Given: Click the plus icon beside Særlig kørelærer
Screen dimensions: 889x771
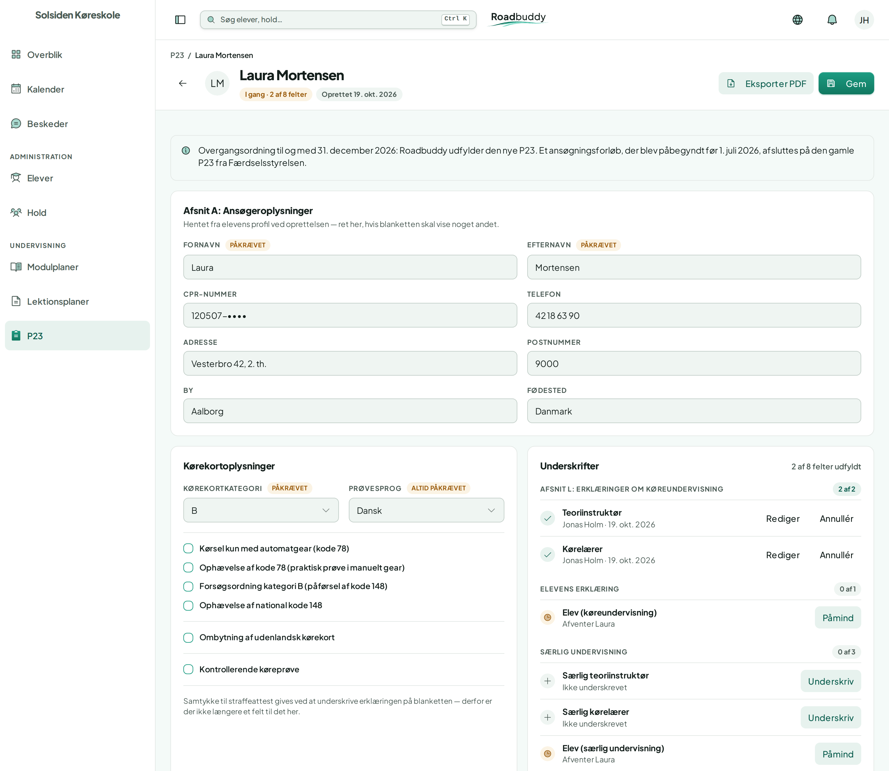Looking at the screenshot, I should click(x=547, y=717).
